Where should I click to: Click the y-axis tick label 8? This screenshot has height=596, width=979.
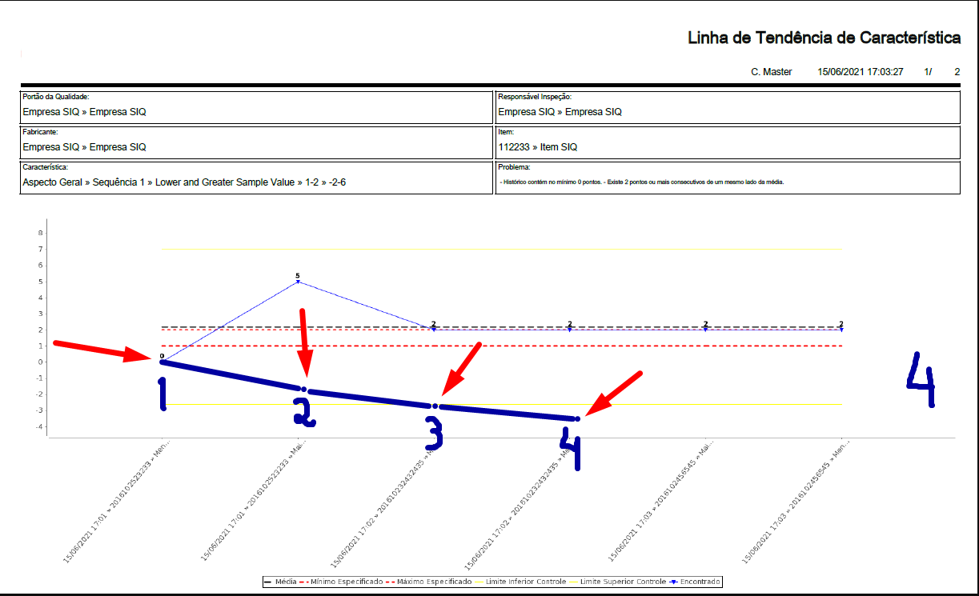[41, 233]
